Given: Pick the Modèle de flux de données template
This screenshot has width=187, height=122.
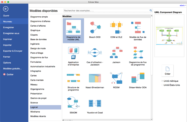Looking at the screenshot, I should coord(138,31).
